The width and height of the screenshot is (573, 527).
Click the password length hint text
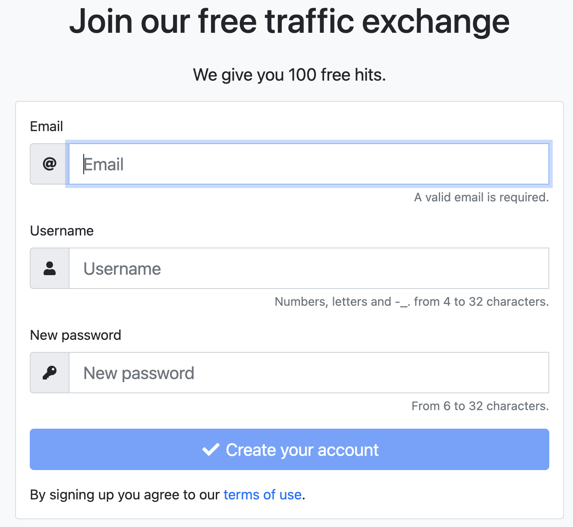(x=479, y=405)
